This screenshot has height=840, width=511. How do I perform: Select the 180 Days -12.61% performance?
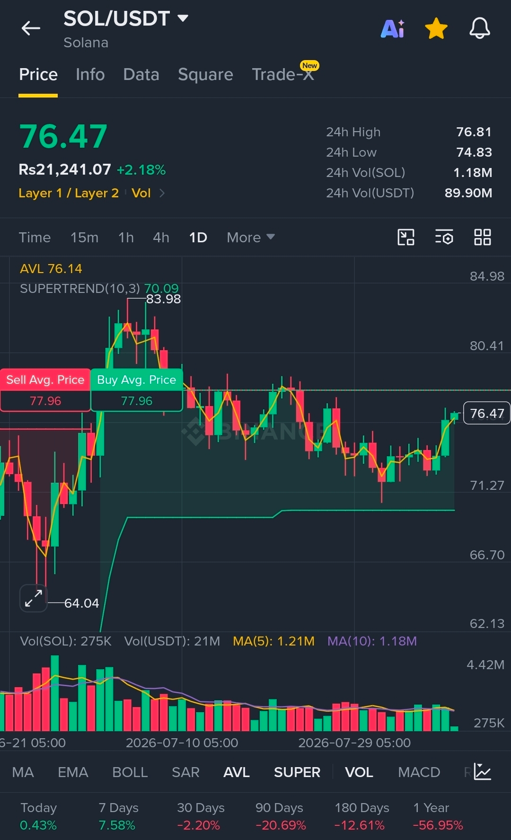point(361,816)
